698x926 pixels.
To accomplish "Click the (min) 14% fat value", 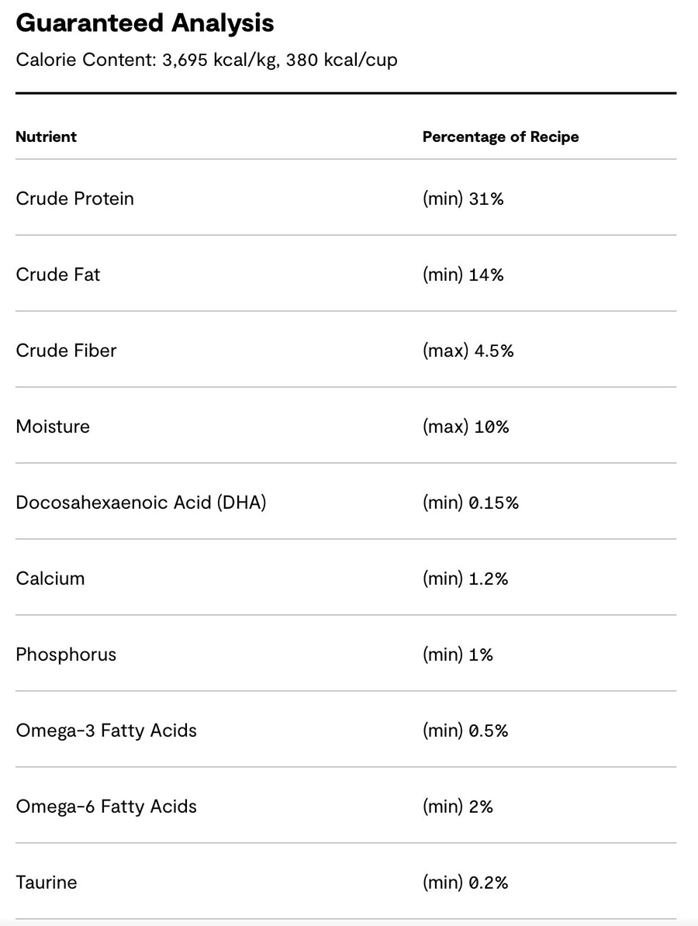I will pyautogui.click(x=463, y=275).
